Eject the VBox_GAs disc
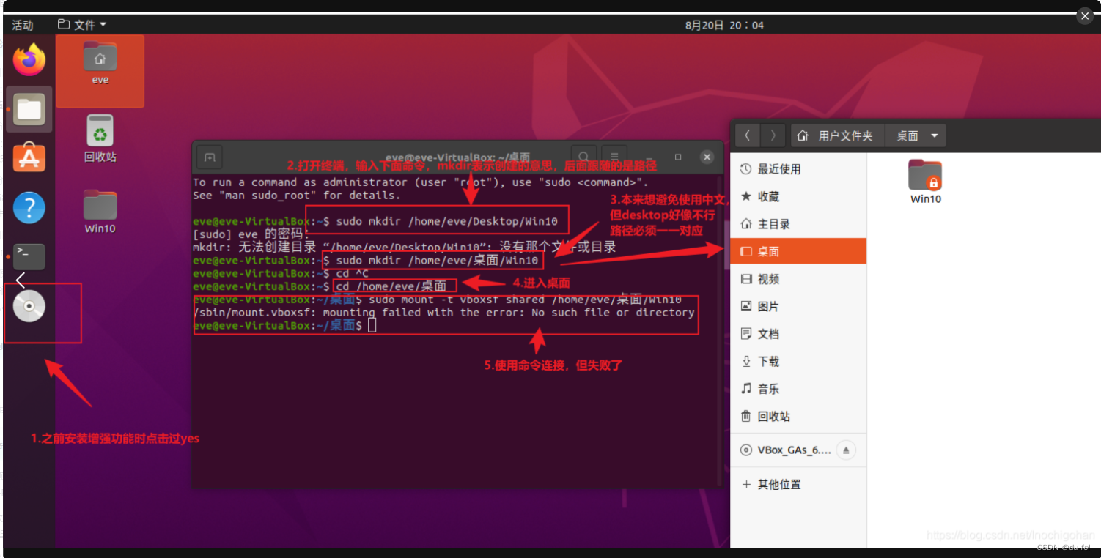Screen dimensions: 1101x558 845,450
